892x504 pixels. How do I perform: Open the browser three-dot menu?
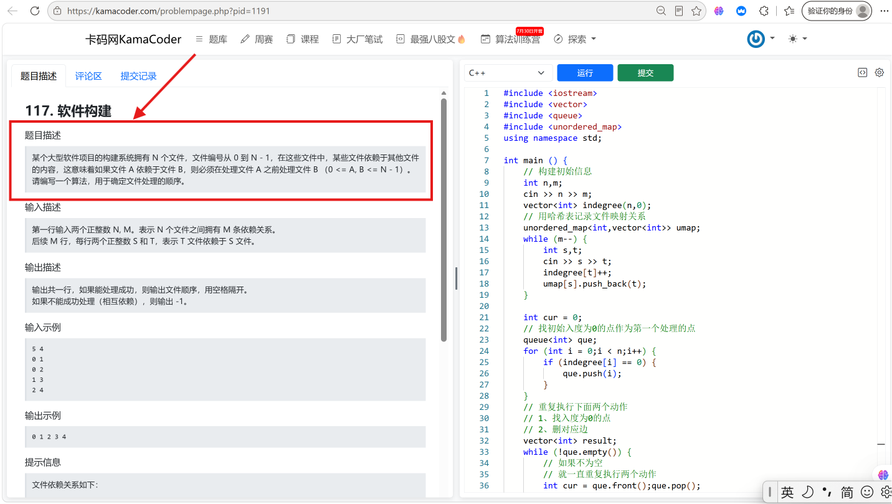(x=883, y=11)
